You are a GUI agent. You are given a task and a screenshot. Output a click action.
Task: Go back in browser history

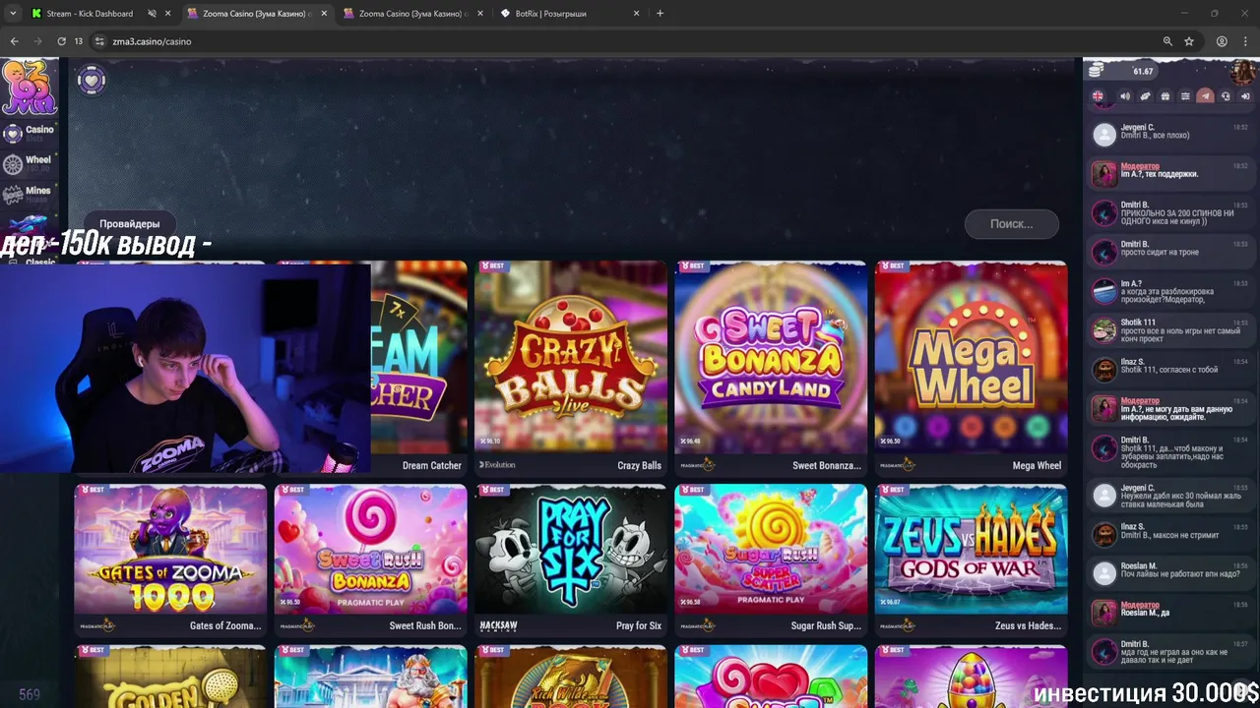tap(14, 41)
